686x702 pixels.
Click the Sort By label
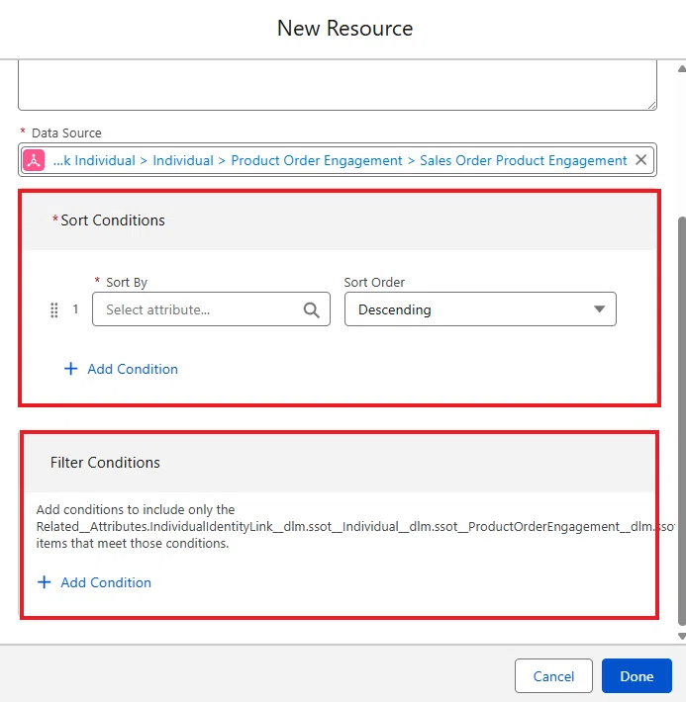[127, 283]
